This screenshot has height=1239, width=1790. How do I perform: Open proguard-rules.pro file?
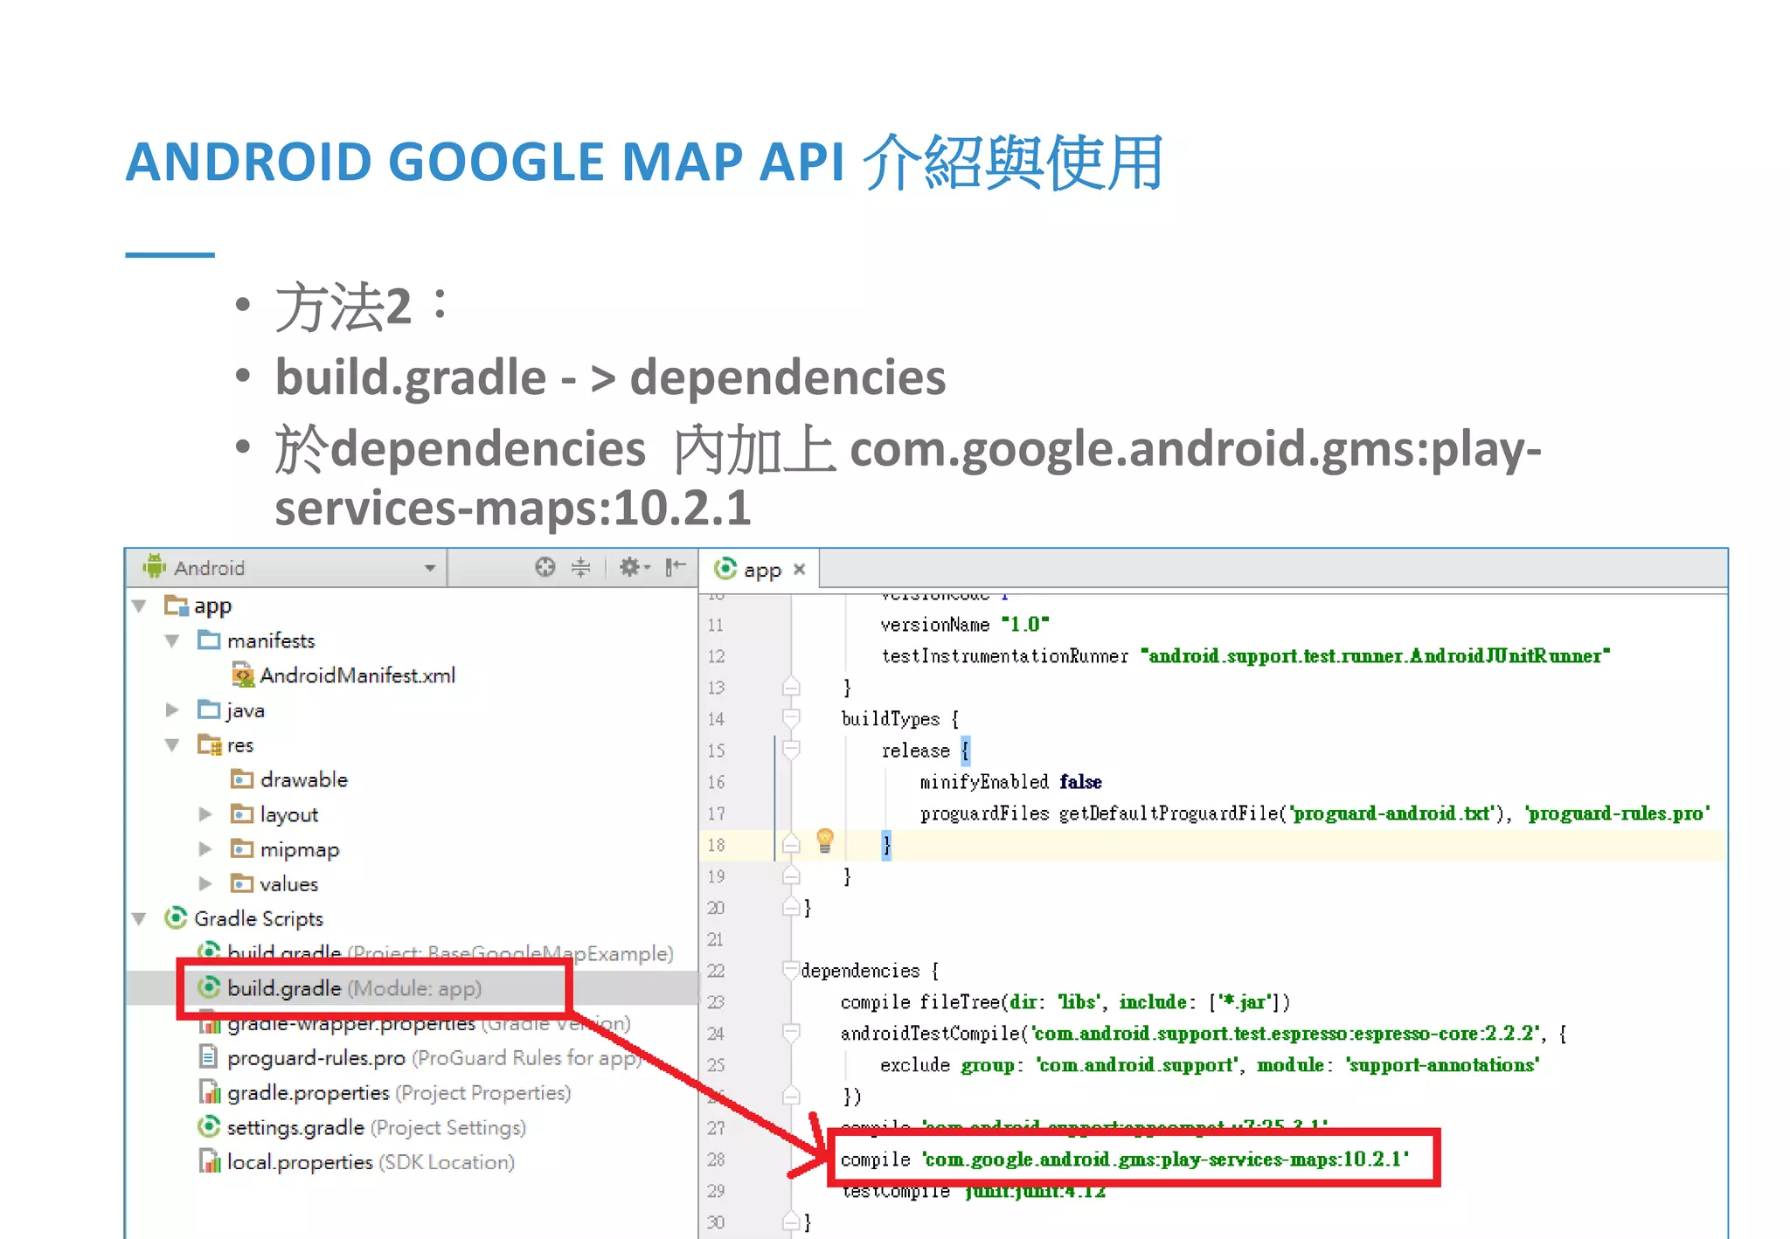click(x=433, y=1058)
